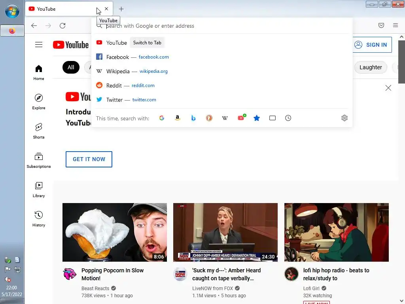Select Facebook suggestion in address dropdown

coord(222,57)
